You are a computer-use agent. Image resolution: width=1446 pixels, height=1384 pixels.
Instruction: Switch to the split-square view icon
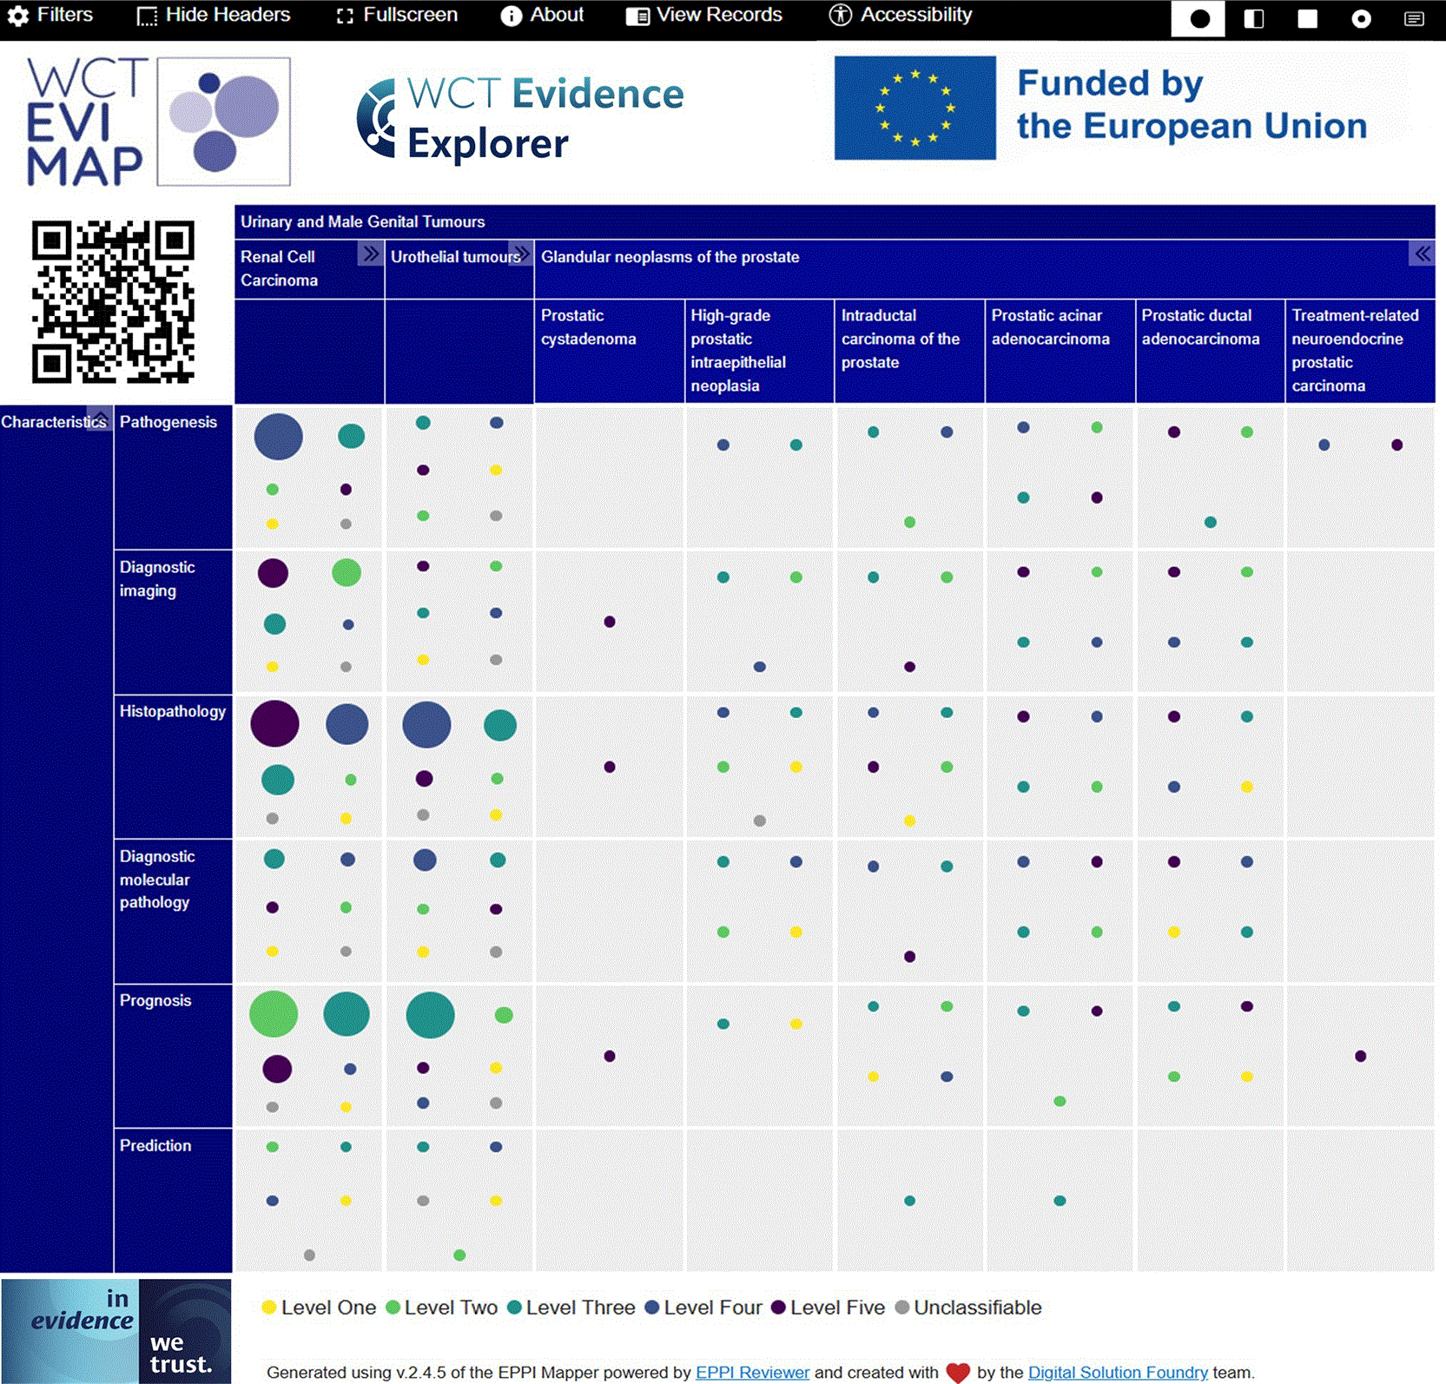click(1253, 18)
